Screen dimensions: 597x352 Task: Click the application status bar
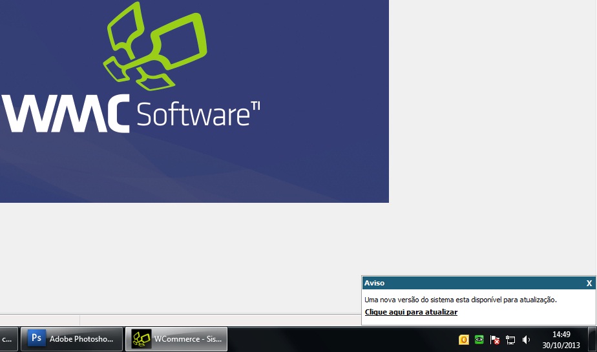[194, 320]
